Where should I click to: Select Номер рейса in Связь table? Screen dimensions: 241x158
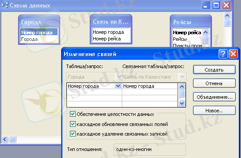pos(107,39)
